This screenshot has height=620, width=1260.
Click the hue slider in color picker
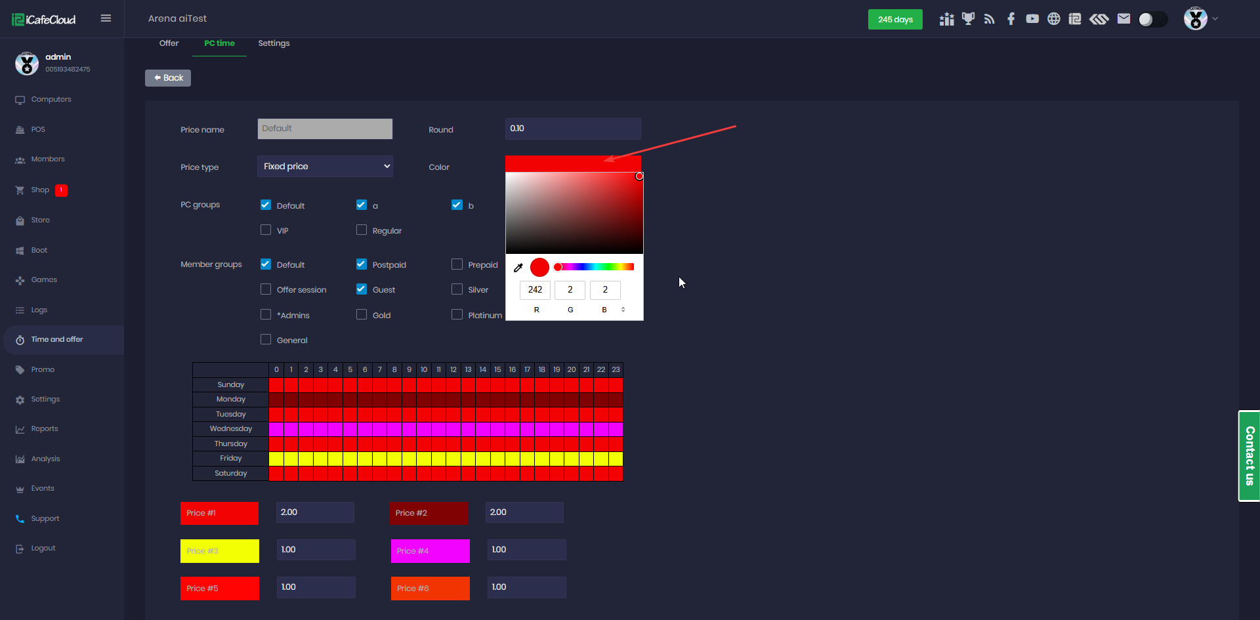pos(594,267)
